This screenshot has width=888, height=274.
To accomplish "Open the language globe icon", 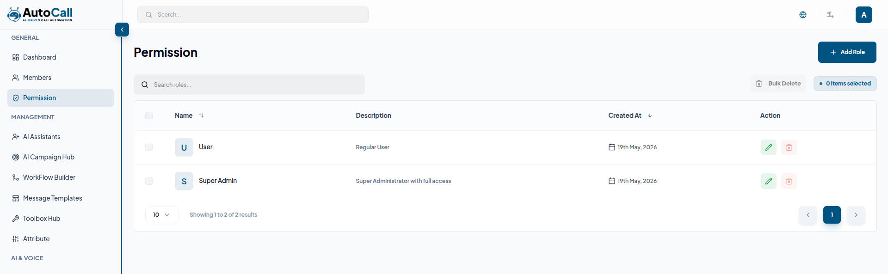I will (x=803, y=15).
